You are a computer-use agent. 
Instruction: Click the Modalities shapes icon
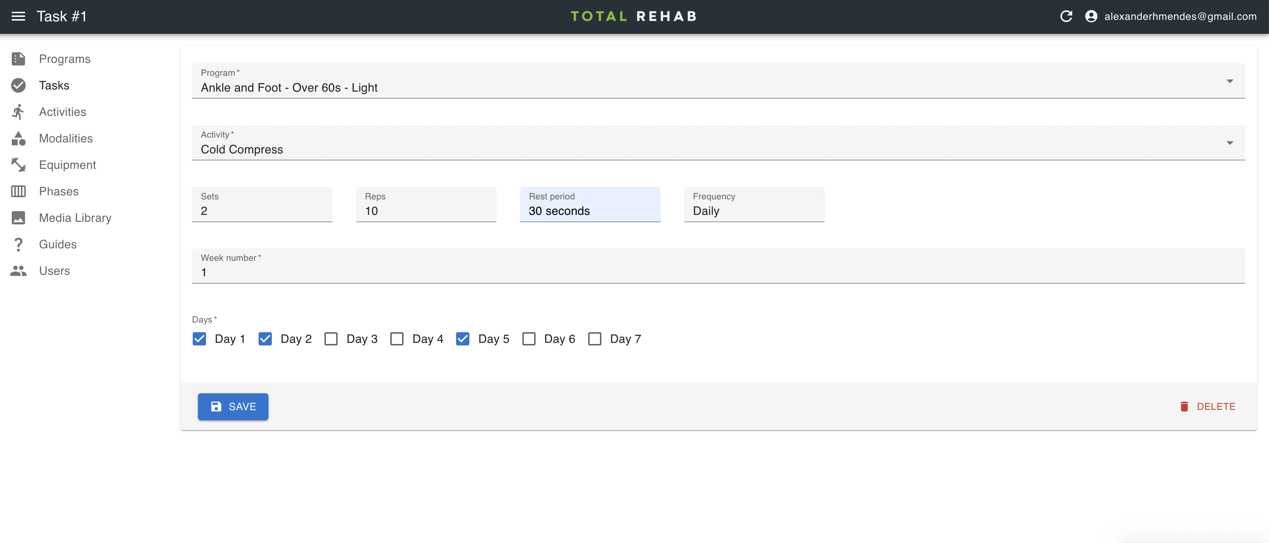pos(18,138)
